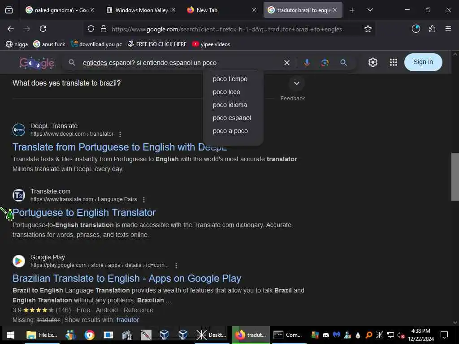Select suggestion 'poco espanol'
459x344 pixels.
[232, 118]
